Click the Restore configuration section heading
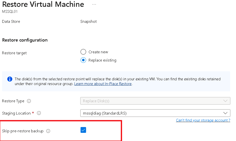This screenshot has height=141, width=236. (x=25, y=40)
